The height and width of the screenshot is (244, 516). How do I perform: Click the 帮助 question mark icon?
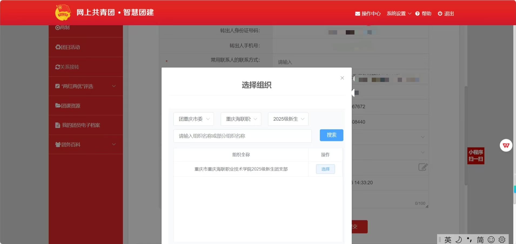tap(417, 14)
